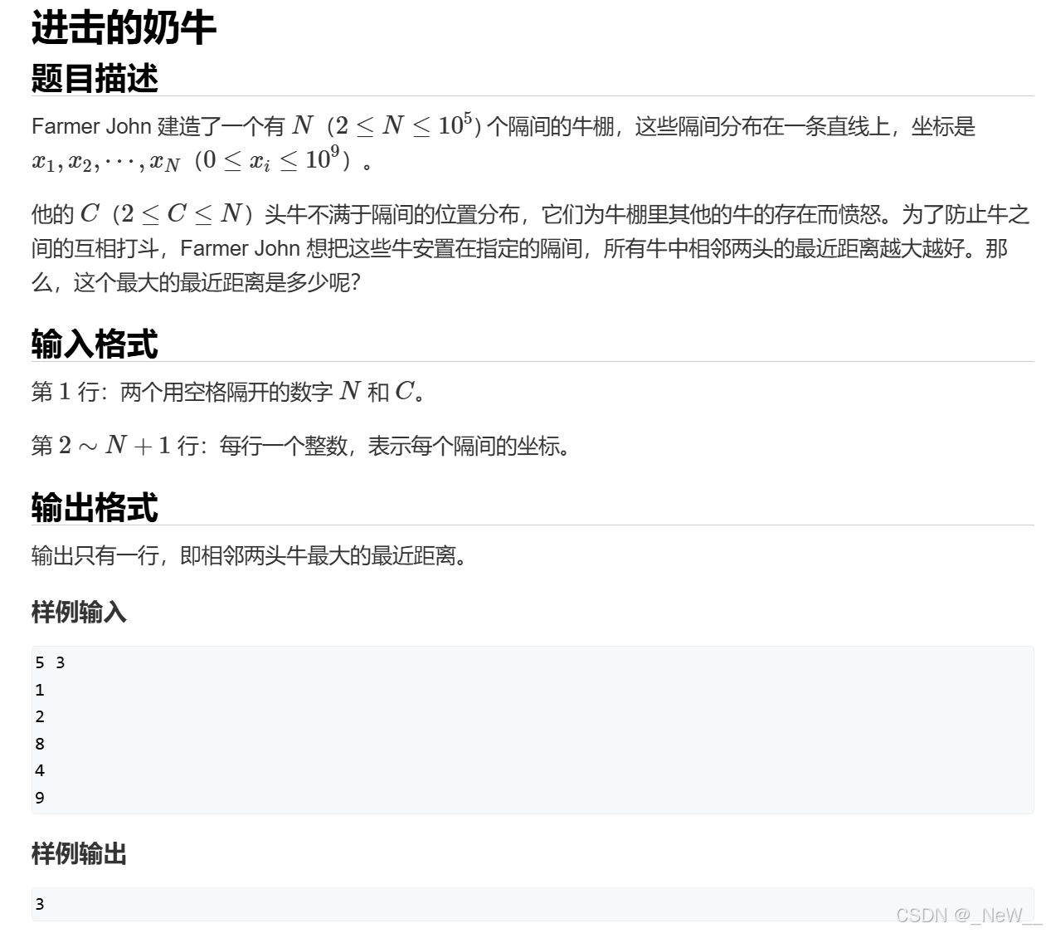Select the 样例输出 heading
This screenshot has height=933, width=1046.
tap(79, 853)
